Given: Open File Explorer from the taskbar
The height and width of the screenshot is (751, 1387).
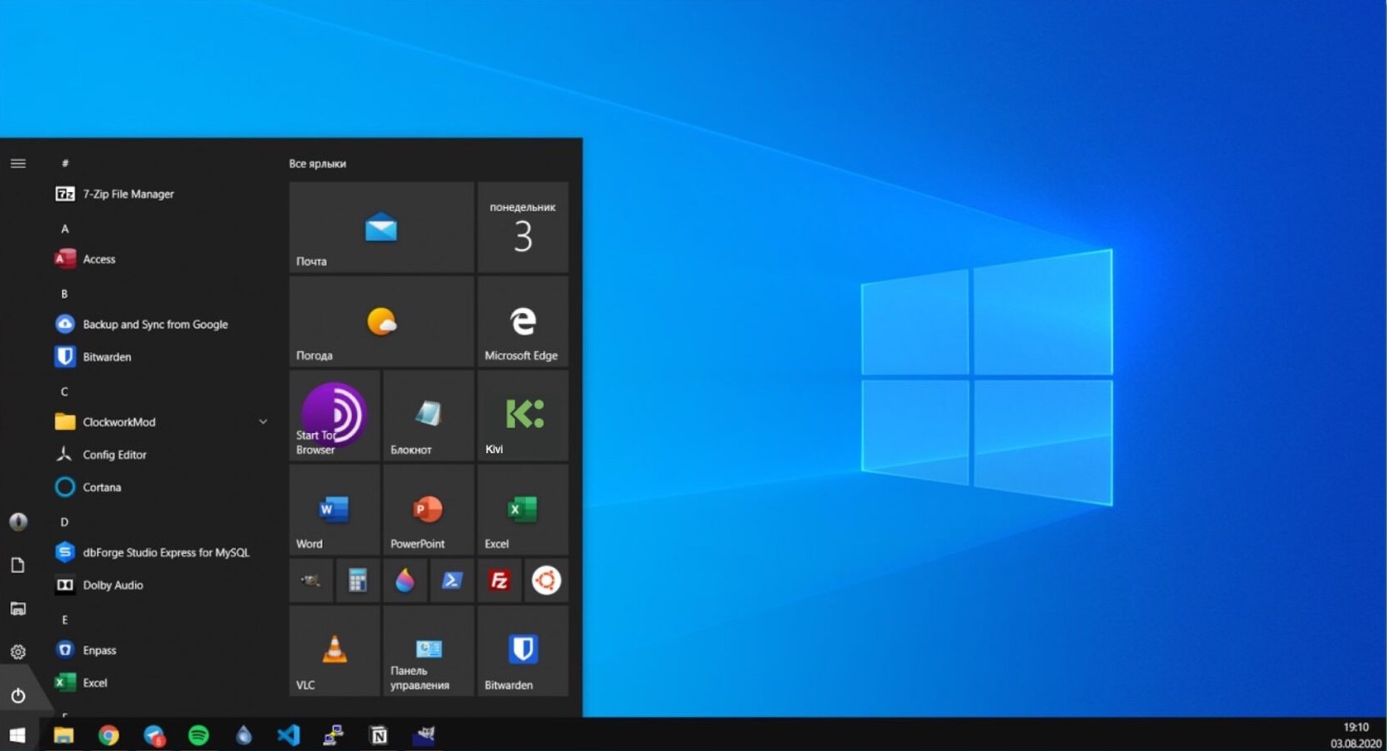Looking at the screenshot, I should pos(64,735).
